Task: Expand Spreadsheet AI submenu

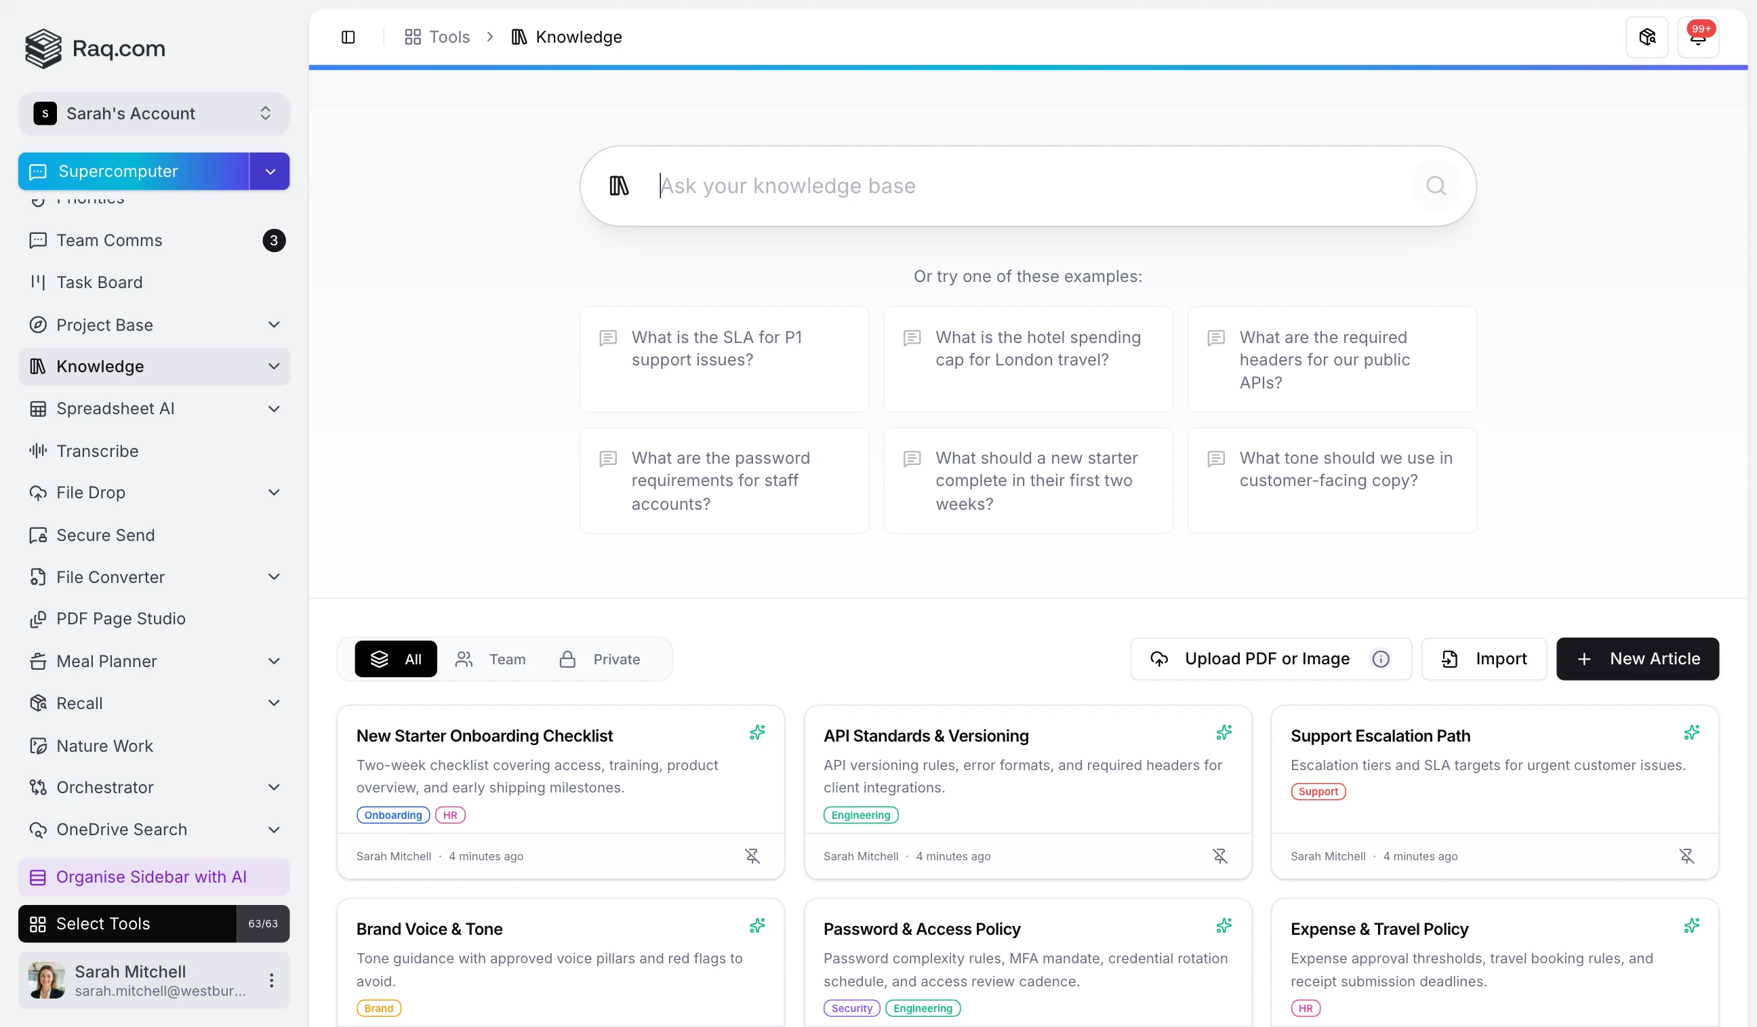Action: pyautogui.click(x=274, y=409)
